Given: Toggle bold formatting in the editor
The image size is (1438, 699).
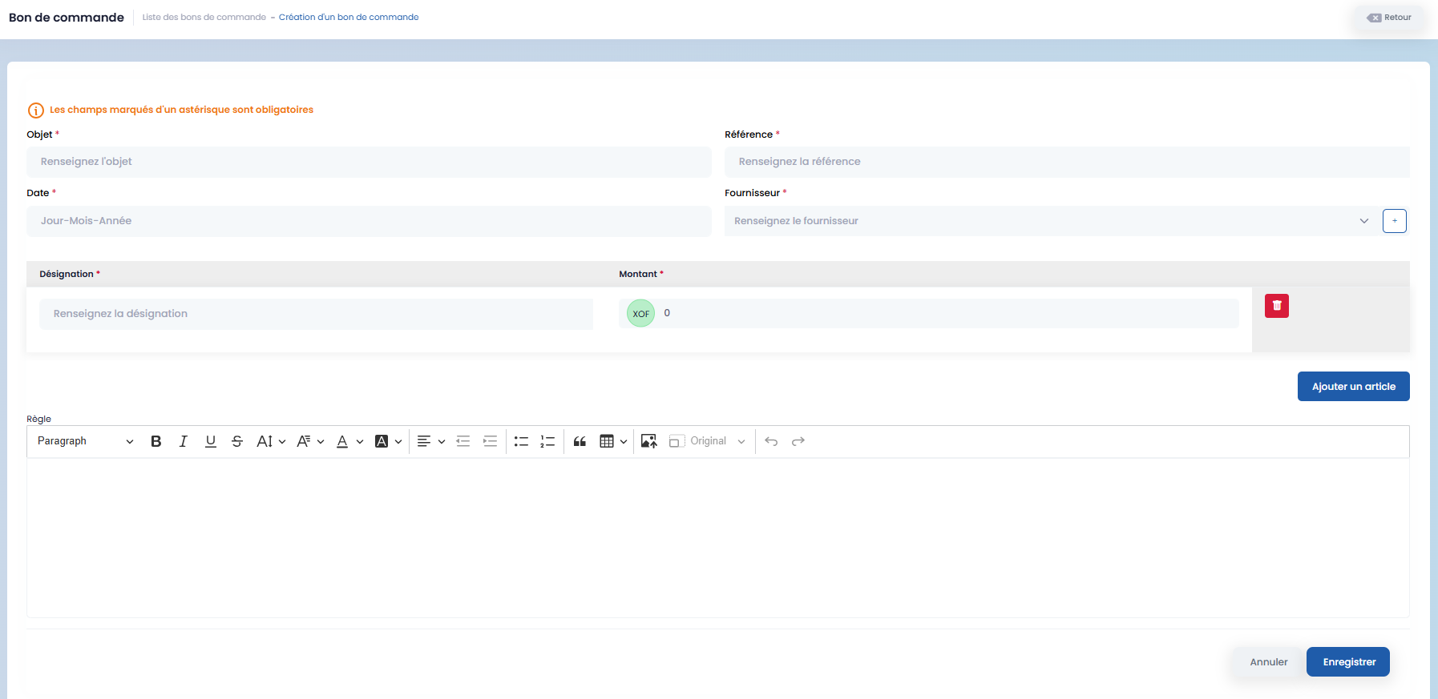Looking at the screenshot, I should [x=156, y=441].
